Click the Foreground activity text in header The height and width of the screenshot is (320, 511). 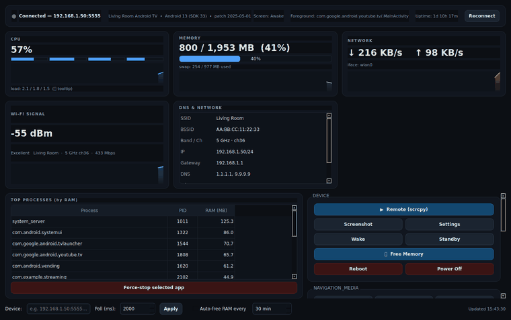pos(350,16)
